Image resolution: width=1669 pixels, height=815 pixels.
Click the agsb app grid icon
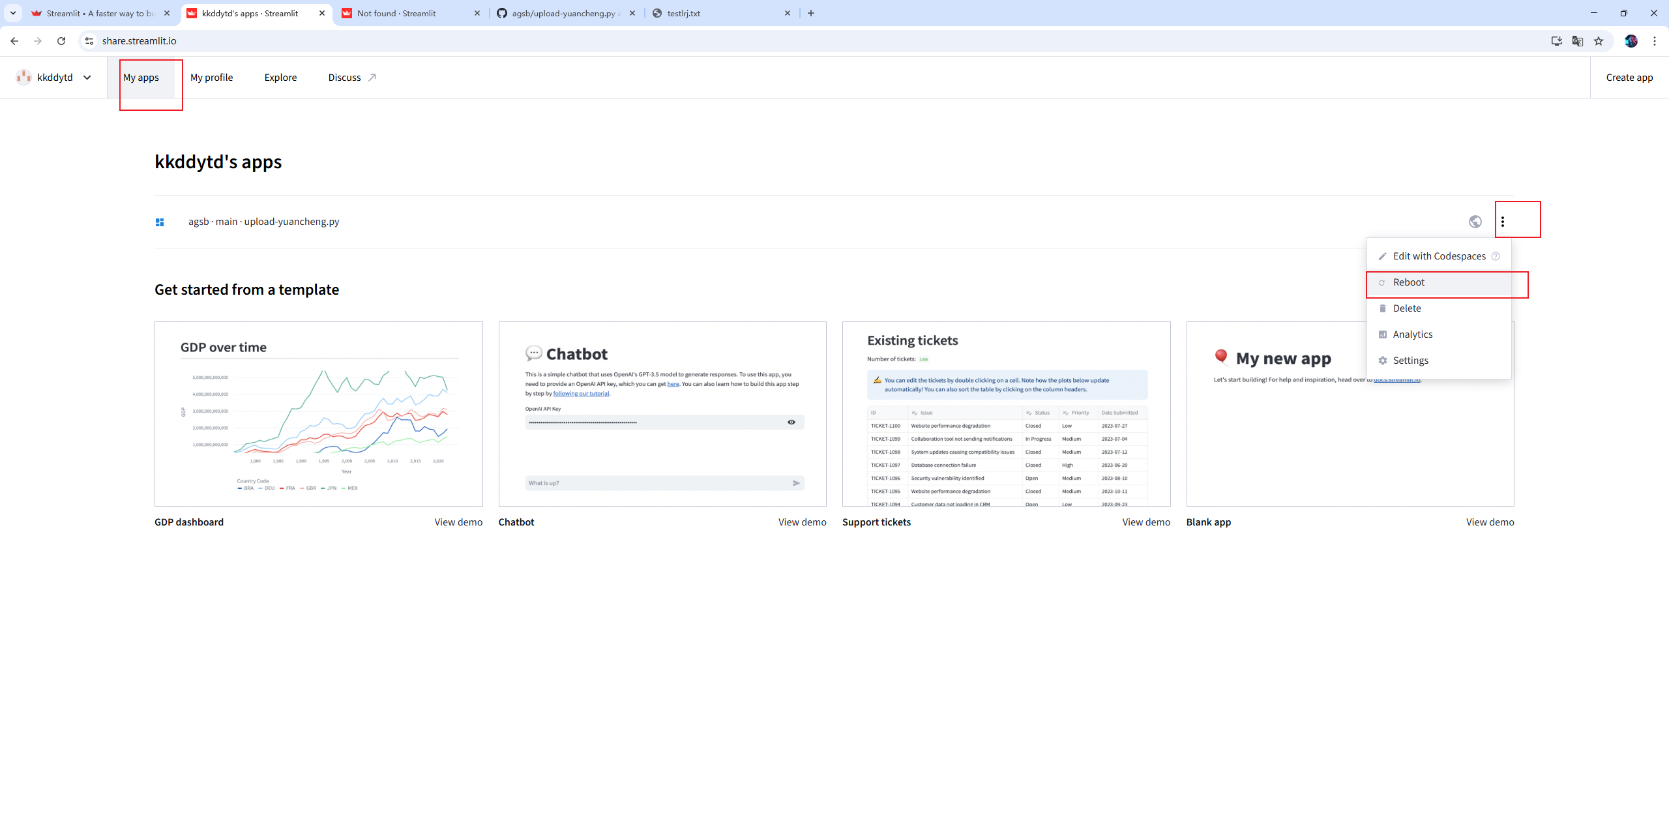click(x=160, y=222)
